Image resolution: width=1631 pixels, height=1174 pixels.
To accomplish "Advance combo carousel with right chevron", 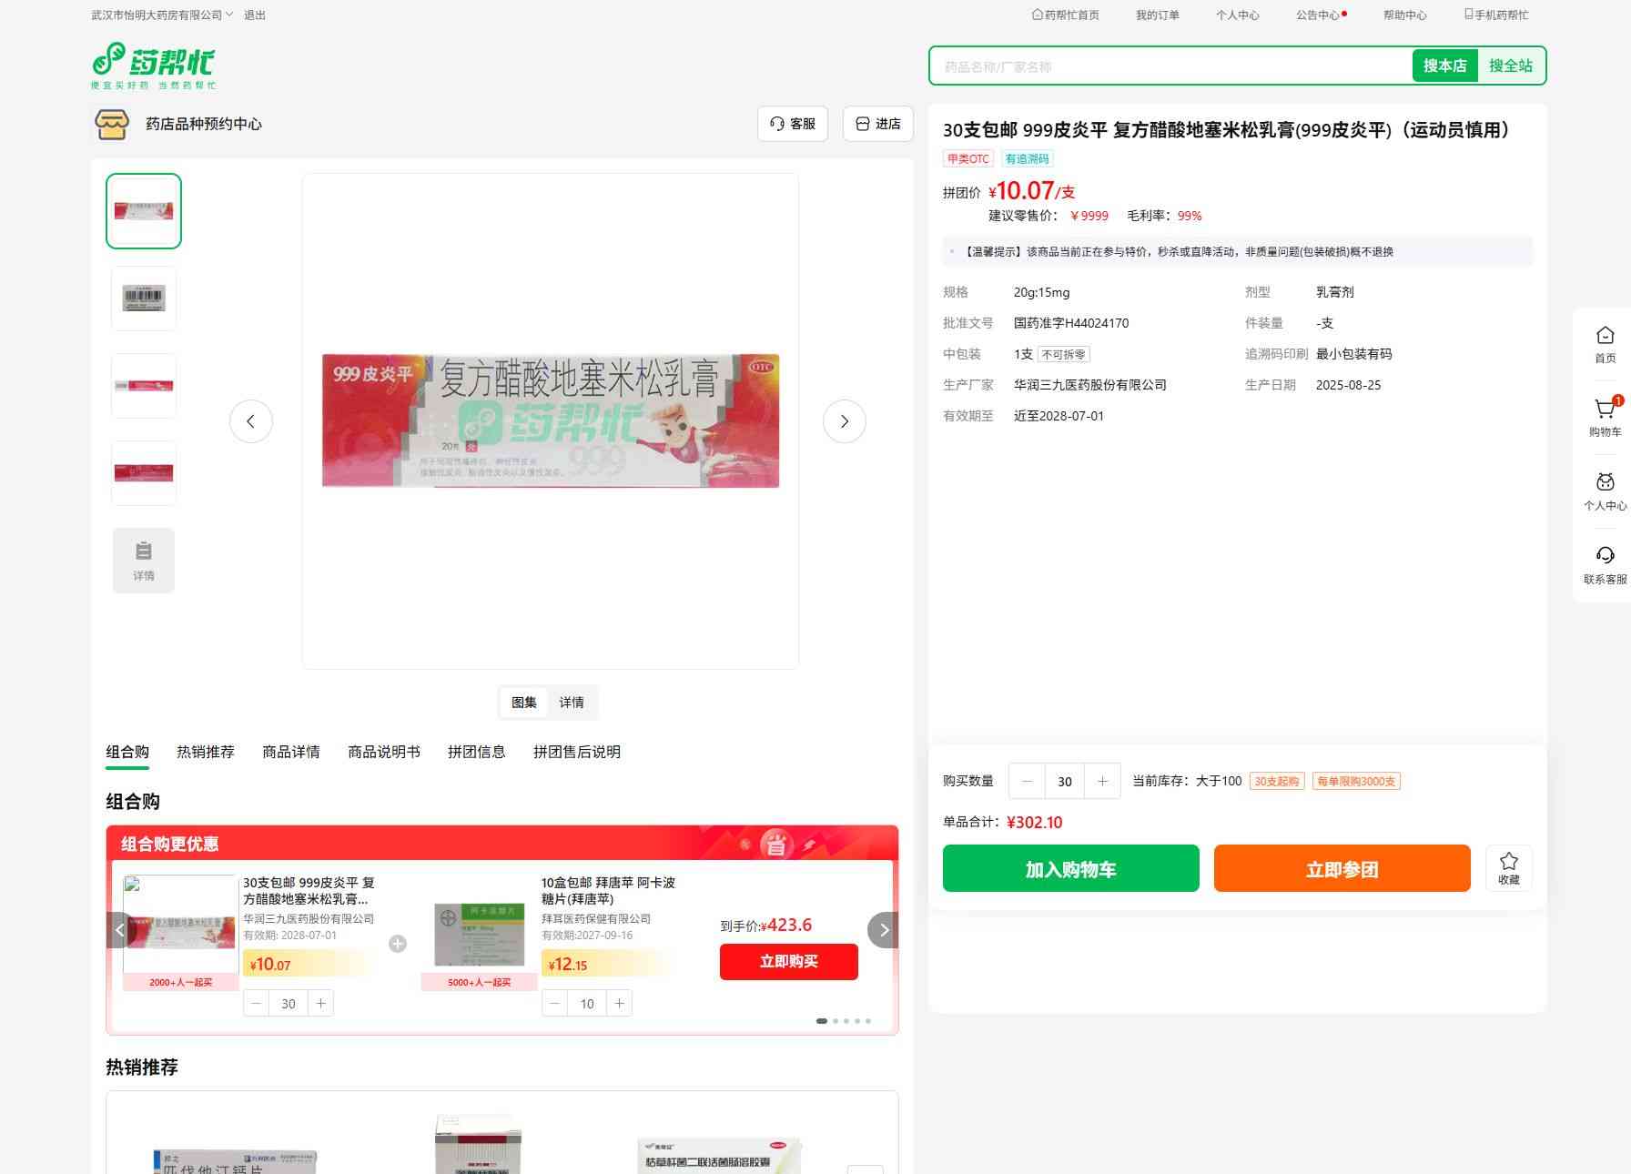I will pyautogui.click(x=883, y=930).
